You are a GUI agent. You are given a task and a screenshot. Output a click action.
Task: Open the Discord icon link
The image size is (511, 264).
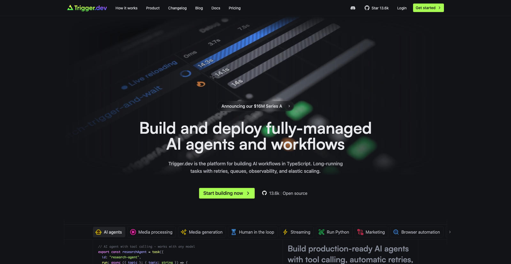(x=353, y=8)
